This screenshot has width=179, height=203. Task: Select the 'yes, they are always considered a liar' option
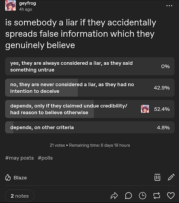pos(90,66)
